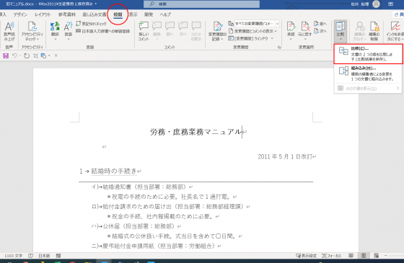Viewport: 404px width, 263px height.
Task: Click the comment 削除 (Delete) icon
Action: click(157, 26)
